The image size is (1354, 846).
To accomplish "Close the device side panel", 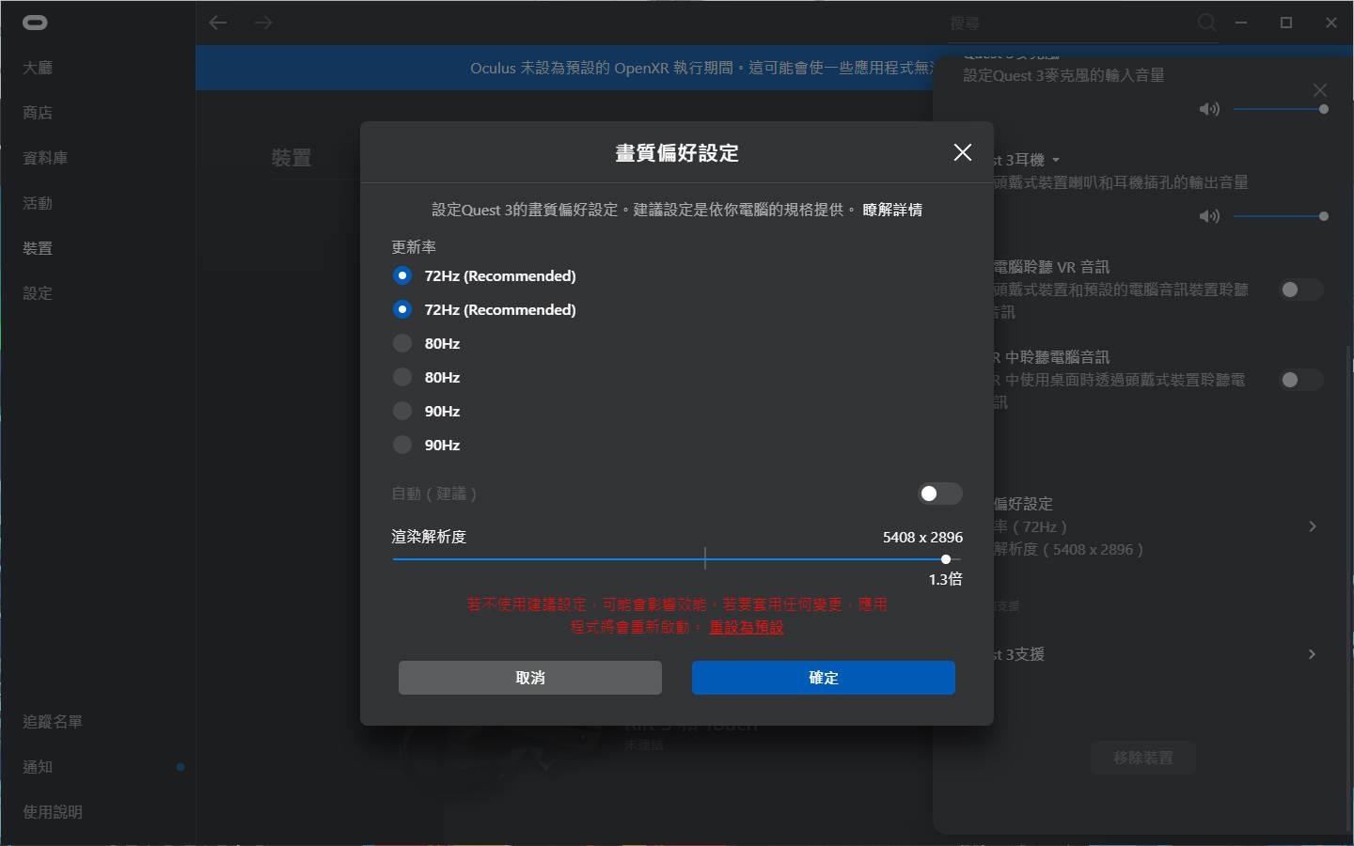I will tap(1320, 90).
